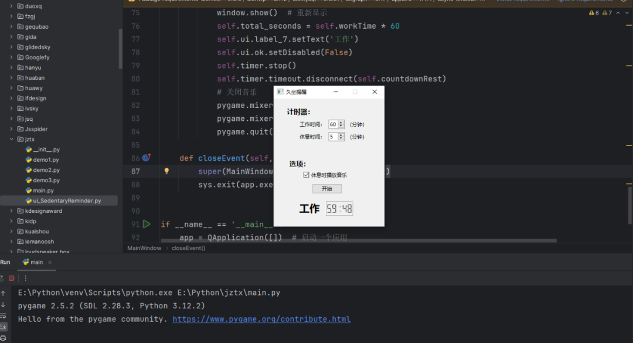Click the down arrow in the console gutter

(x=4, y=305)
